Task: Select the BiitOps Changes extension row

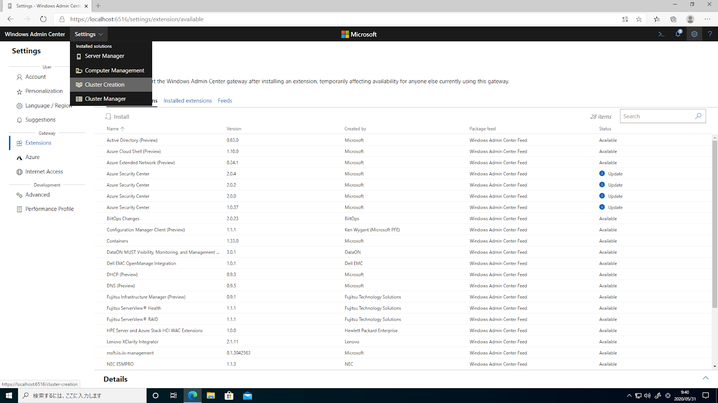Action: [403, 219]
